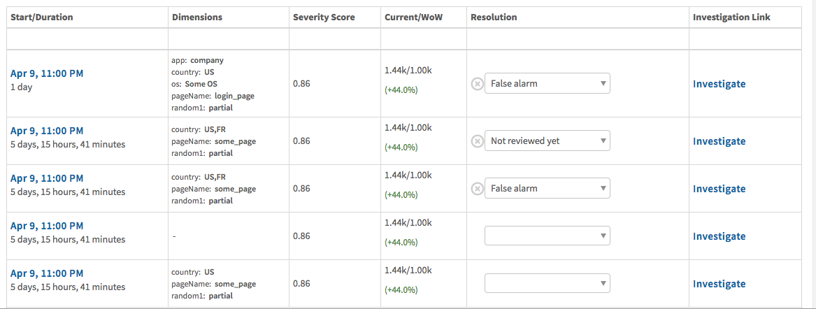Select the Investigation Link column header
816x309 pixels.
(x=731, y=17)
